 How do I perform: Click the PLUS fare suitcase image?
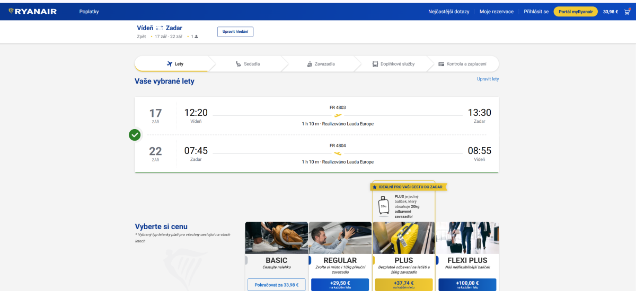coord(403,238)
